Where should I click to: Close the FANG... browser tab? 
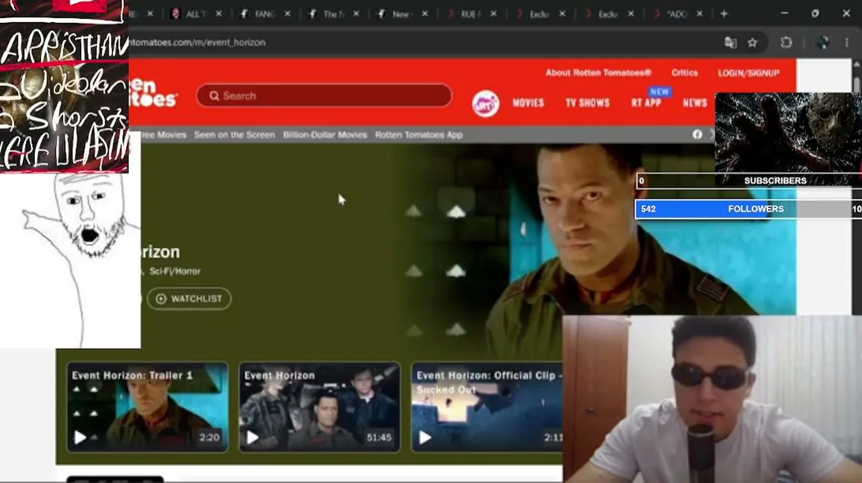287,13
